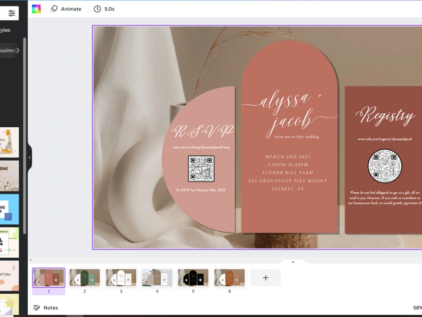Select the RSVP script heading on canvas
The width and height of the screenshot is (422, 317).
203,132
